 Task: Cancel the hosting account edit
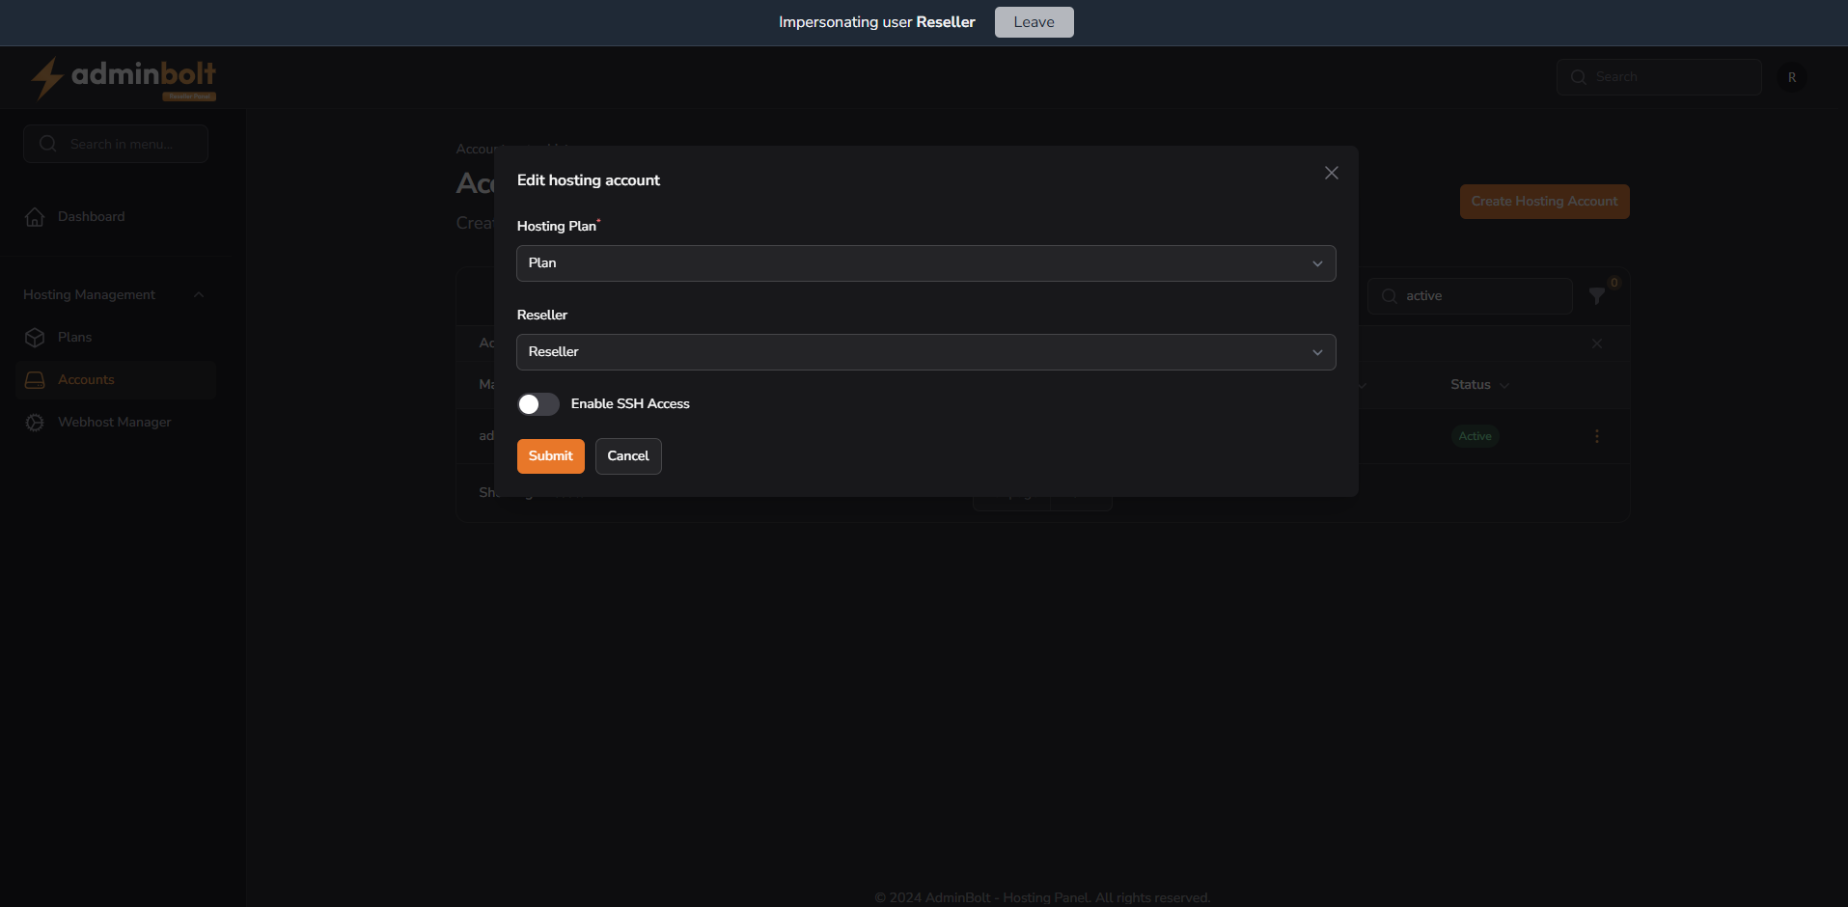pyautogui.click(x=627, y=456)
